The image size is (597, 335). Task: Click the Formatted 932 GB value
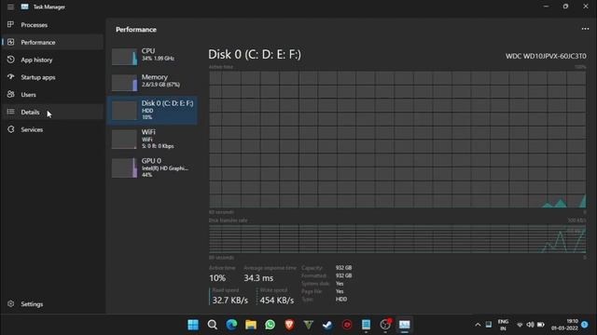click(x=344, y=275)
